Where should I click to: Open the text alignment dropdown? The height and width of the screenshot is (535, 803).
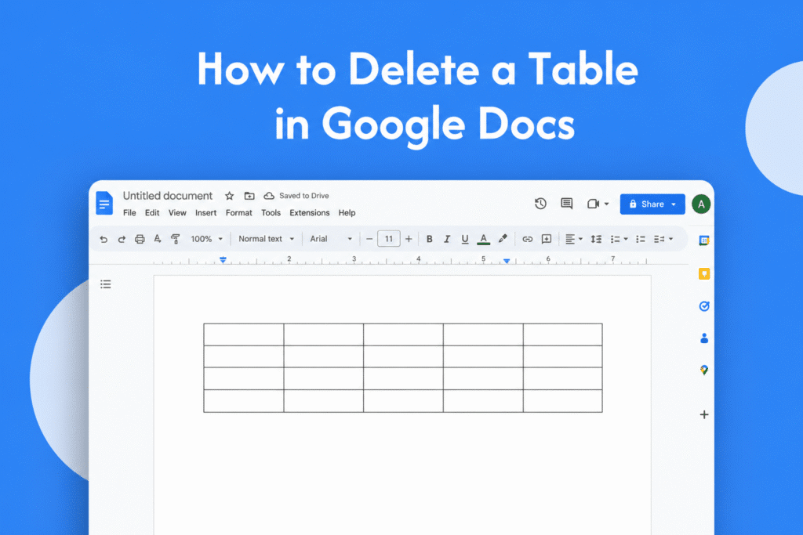pos(573,239)
